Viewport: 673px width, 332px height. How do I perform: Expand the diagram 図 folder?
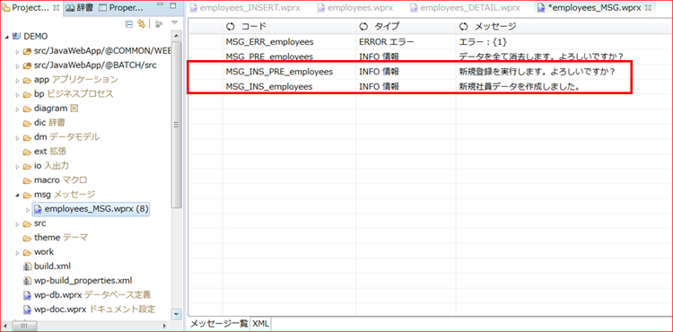click(17, 109)
